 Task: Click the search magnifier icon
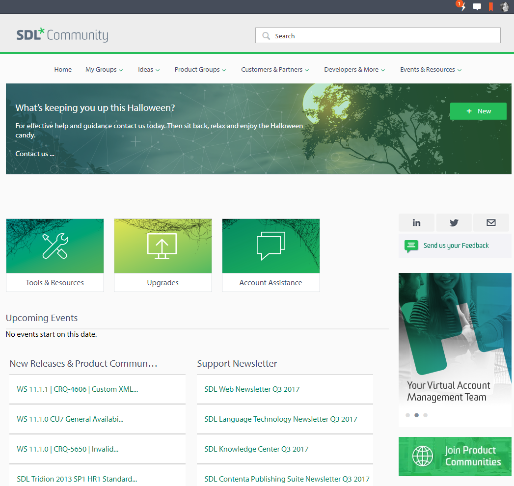point(266,36)
